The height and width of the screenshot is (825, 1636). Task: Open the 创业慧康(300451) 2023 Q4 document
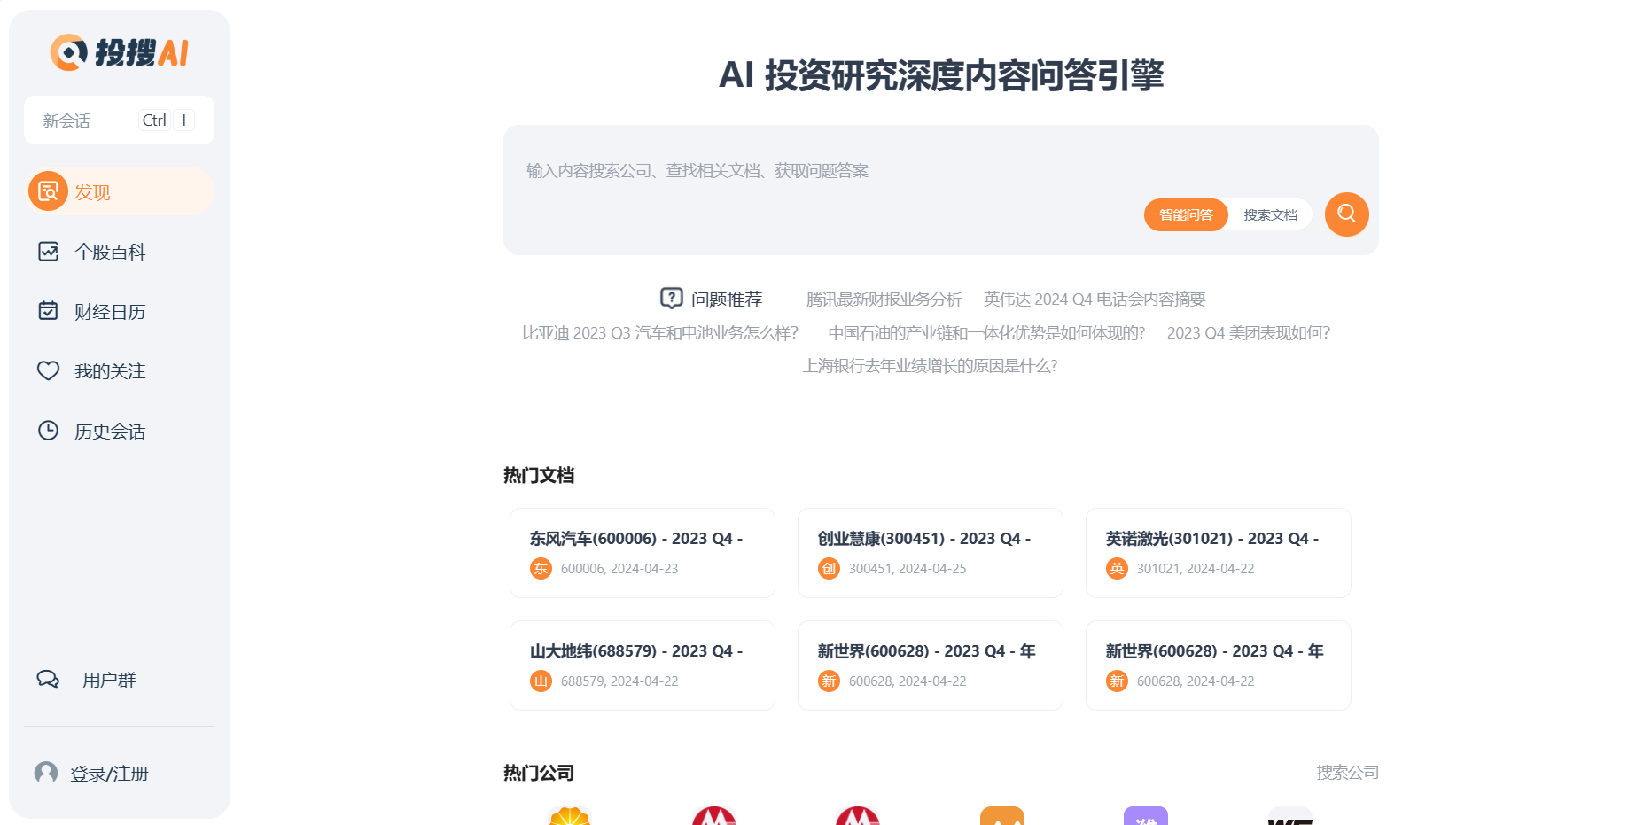[x=930, y=553]
